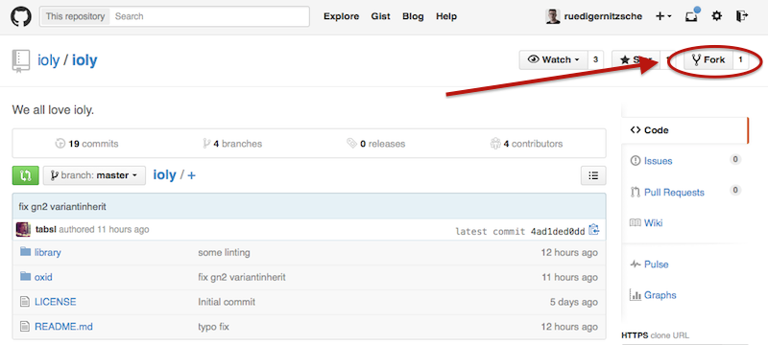Click the 5 days ago timestamp
Viewport: 768px width, 345px height.
pos(573,302)
